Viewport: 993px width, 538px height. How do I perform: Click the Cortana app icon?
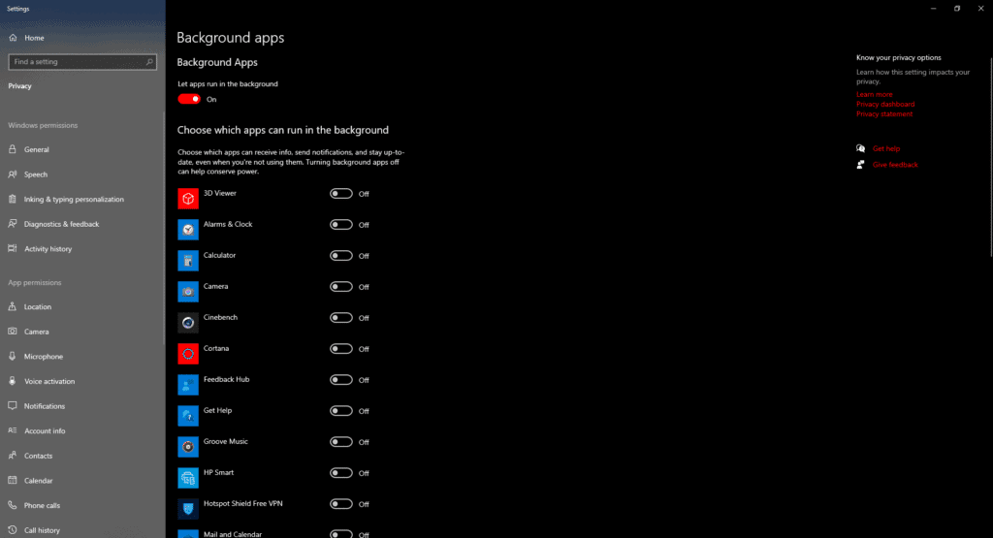(x=188, y=353)
